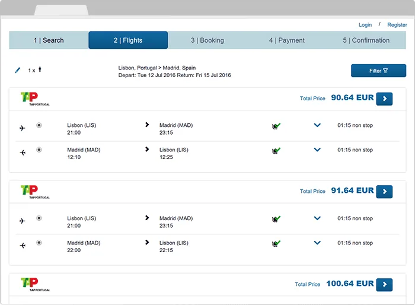Click departure plane icon for Lisbon 21:00 in 90.64 offer
Screen dimensions: 415x305
click(x=23, y=128)
